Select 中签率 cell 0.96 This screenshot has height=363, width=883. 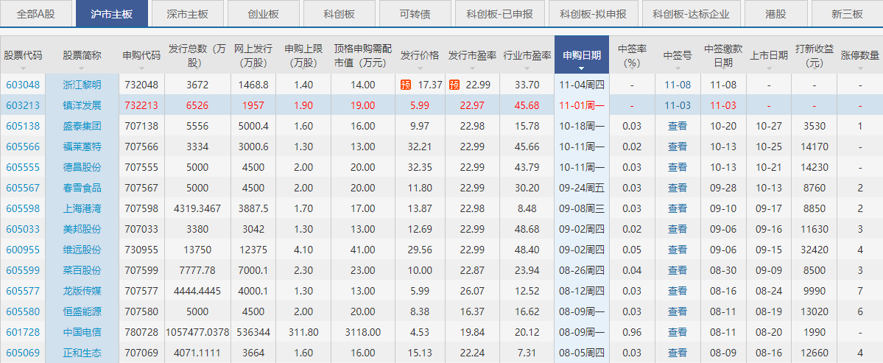tap(633, 333)
